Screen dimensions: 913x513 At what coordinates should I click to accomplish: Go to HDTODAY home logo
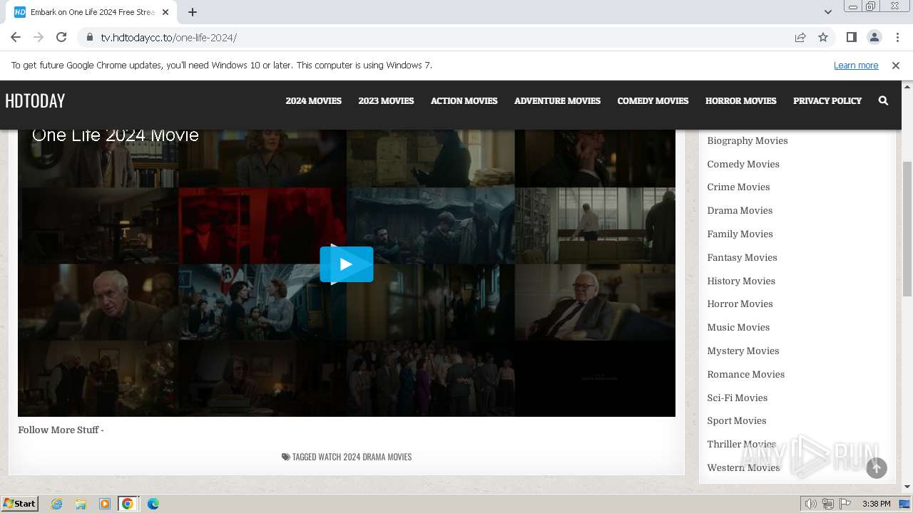point(35,100)
